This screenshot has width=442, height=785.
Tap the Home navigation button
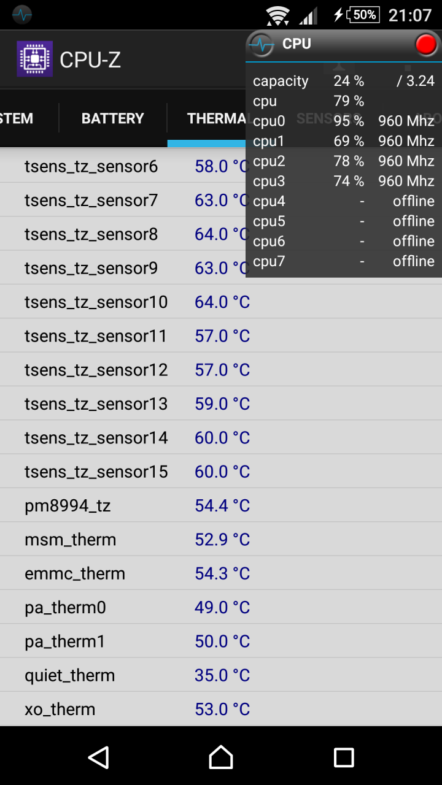(x=221, y=757)
